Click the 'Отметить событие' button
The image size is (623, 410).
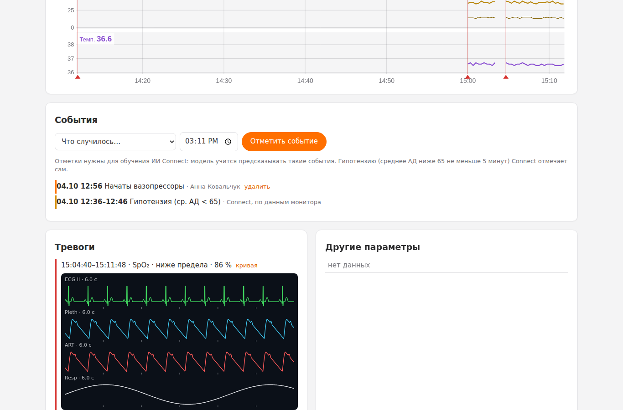pyautogui.click(x=284, y=142)
